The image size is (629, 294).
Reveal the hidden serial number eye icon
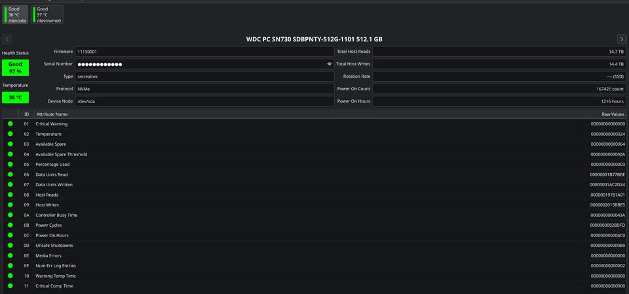pyautogui.click(x=330, y=64)
